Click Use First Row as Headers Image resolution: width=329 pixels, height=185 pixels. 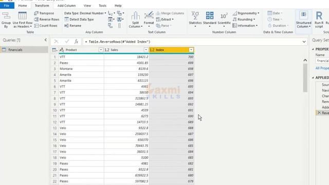pyautogui.click(x=23, y=20)
